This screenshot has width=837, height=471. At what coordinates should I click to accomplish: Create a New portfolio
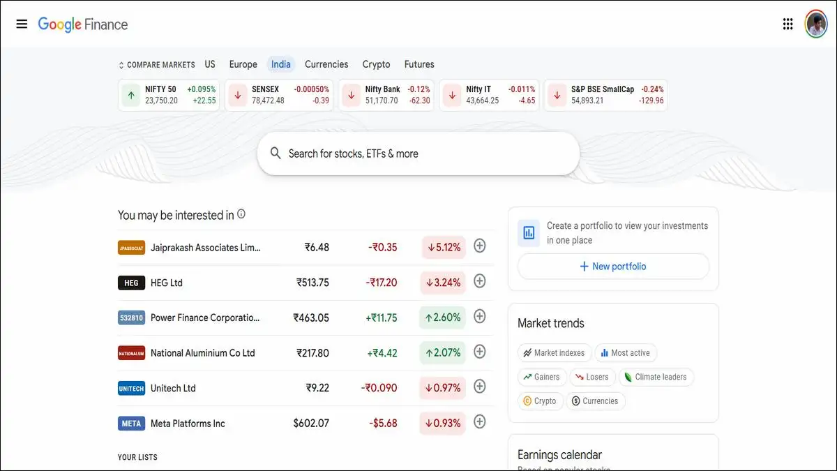[613, 267]
